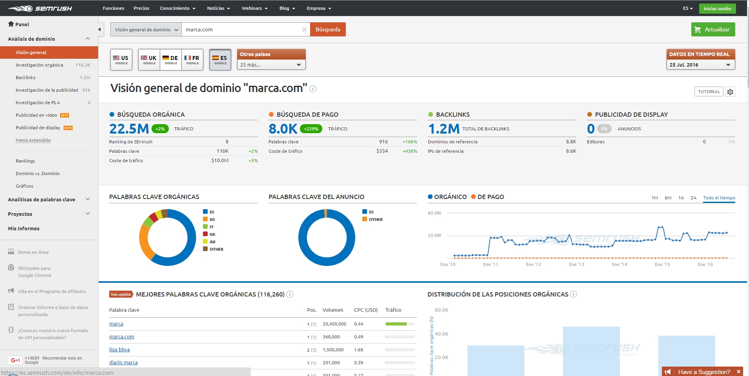Click the megaphone icon in suggestion bar
Viewport: 749px width, 376px height.
tap(668, 372)
